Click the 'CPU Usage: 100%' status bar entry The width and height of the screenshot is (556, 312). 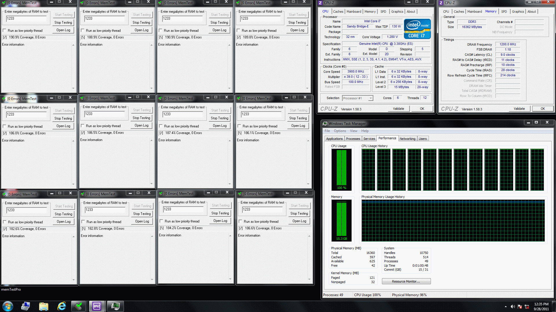pyautogui.click(x=367, y=295)
